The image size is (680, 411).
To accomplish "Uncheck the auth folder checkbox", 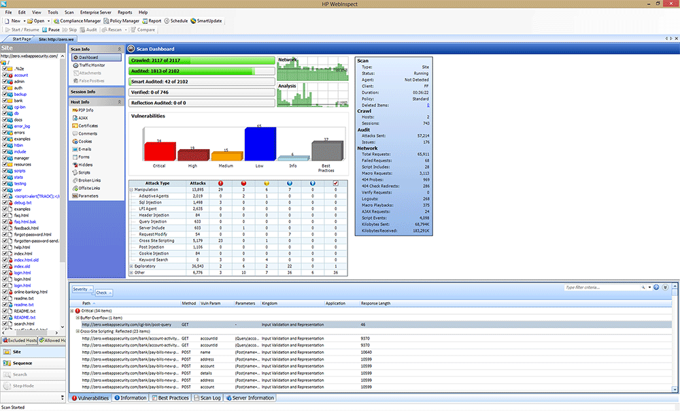I will click(x=5, y=88).
